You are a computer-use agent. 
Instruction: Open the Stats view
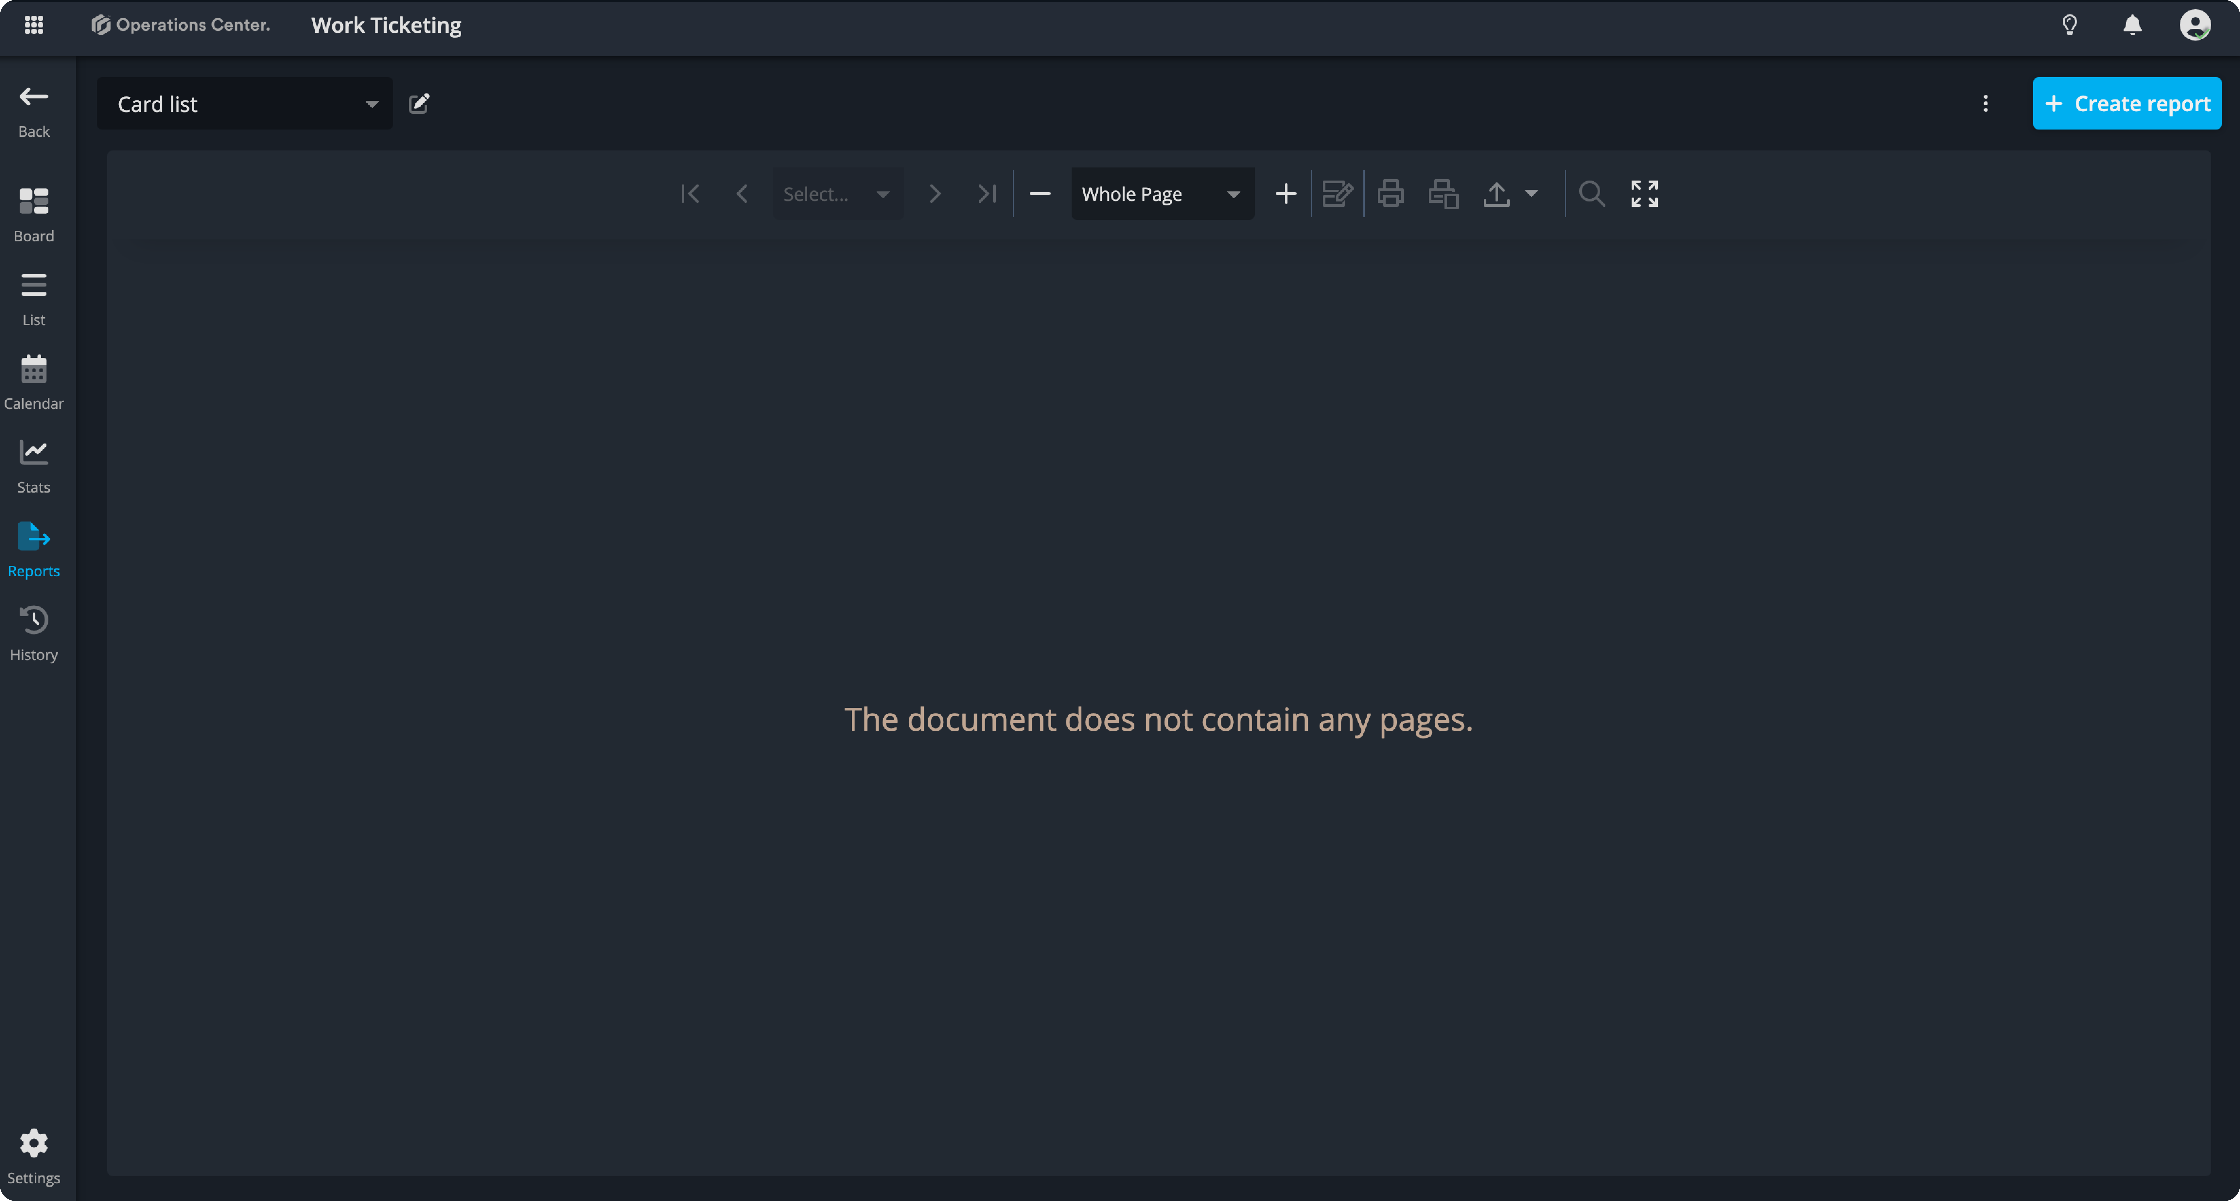(x=34, y=466)
